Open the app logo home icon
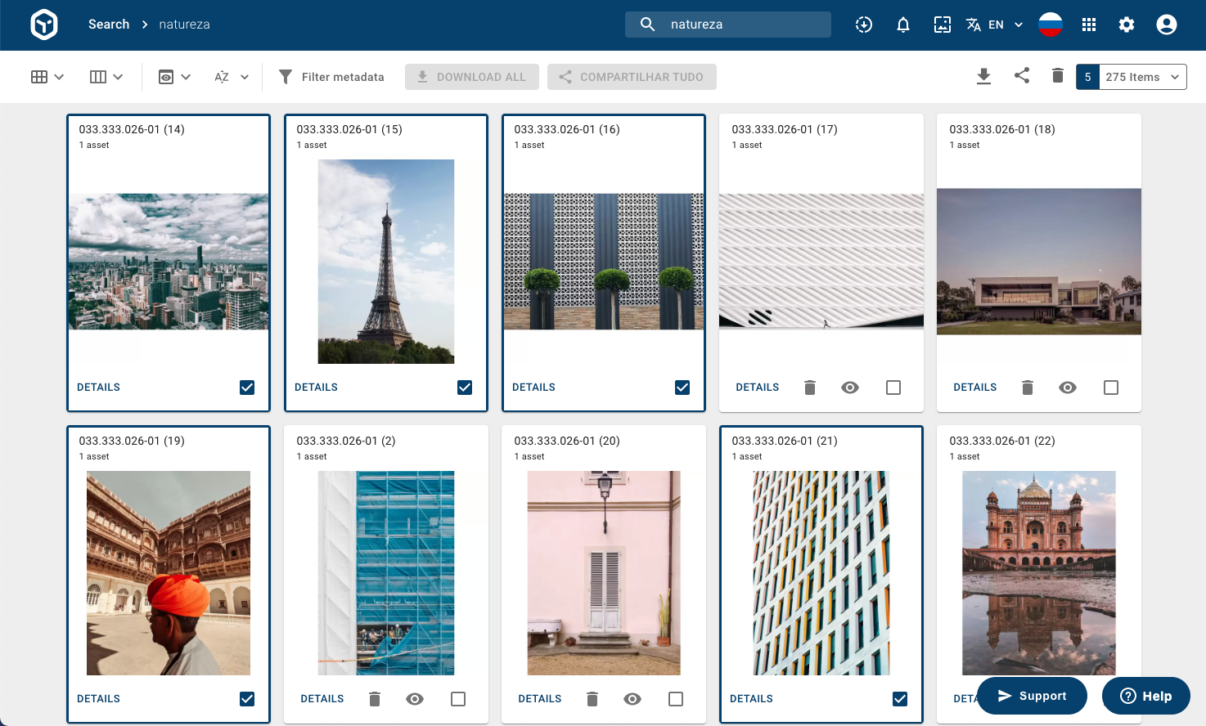 (x=44, y=25)
